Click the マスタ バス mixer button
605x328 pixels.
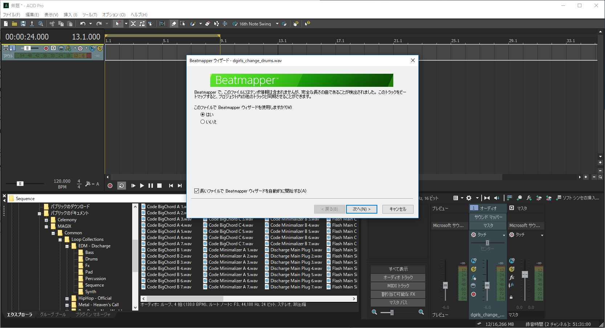pyautogui.click(x=398, y=303)
